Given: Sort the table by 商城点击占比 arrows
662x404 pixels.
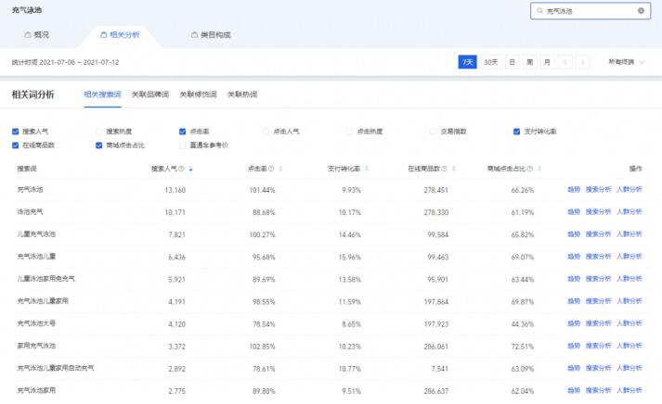Looking at the screenshot, I should (539, 169).
